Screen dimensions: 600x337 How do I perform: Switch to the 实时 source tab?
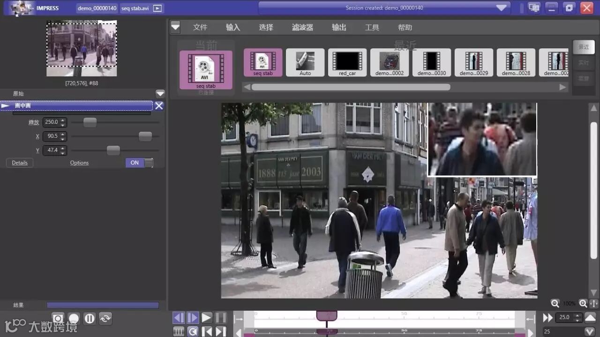click(584, 63)
